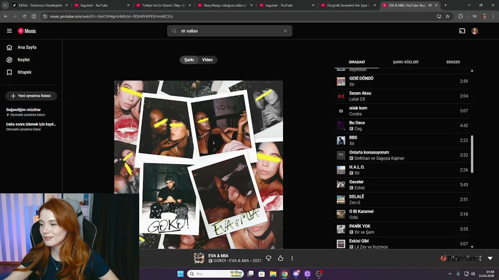Screen dimensions: 499x280
Task: Play Bu Gece by Ceg
Action: (x=402, y=126)
